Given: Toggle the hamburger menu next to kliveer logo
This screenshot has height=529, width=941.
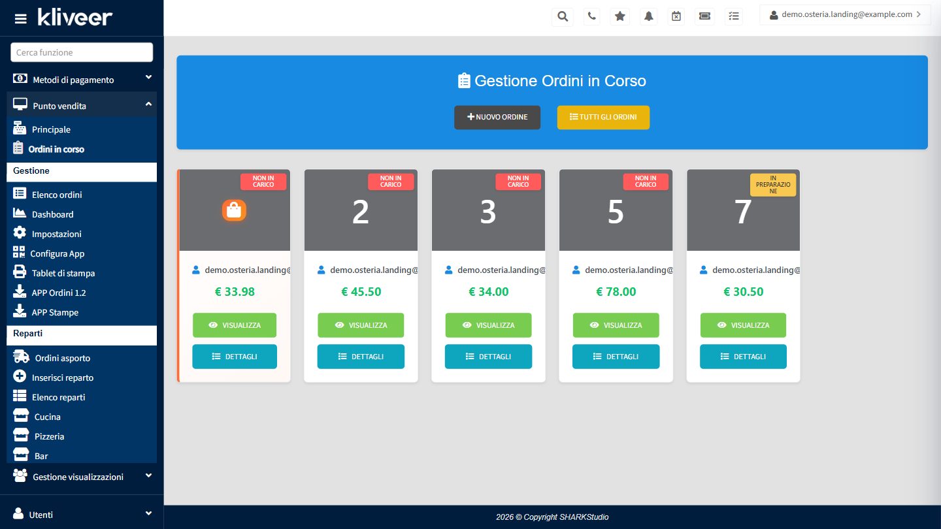Looking at the screenshot, I should (21, 18).
